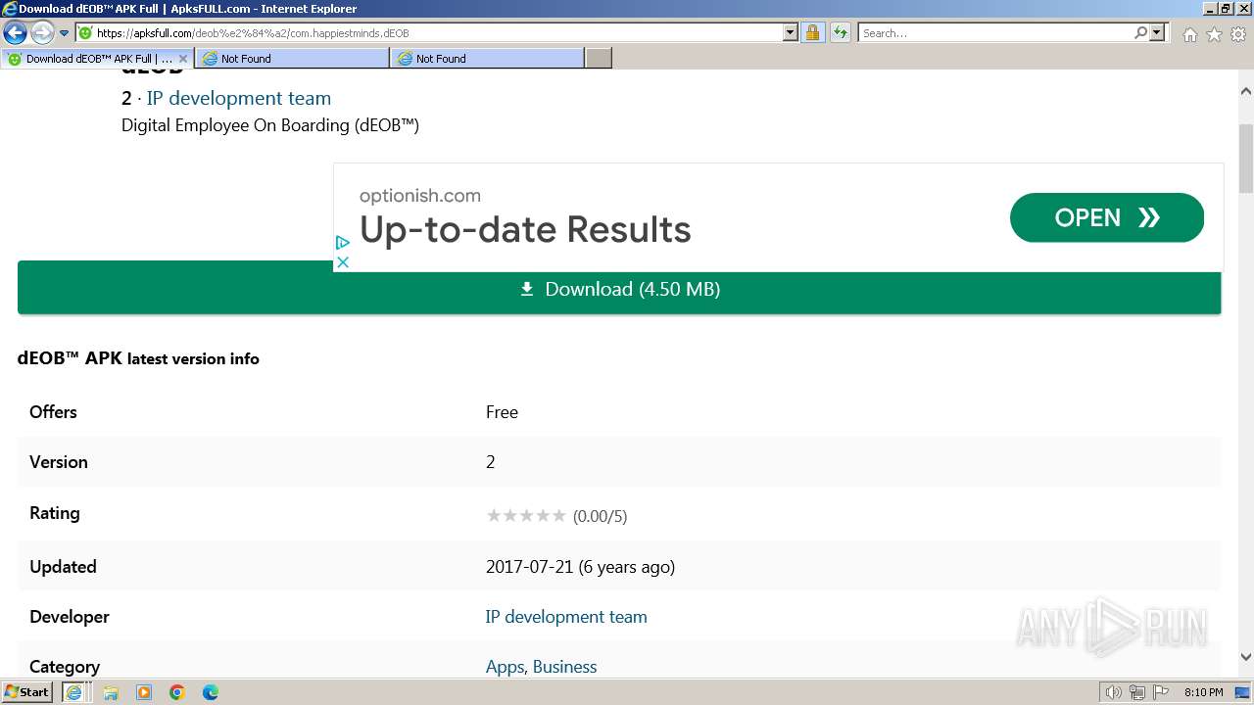The image size is (1254, 705).
Task: Open File Explorer from the taskbar
Action: tap(111, 692)
